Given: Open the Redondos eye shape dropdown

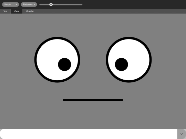Looking at the screenshot, I should (x=29, y=4).
